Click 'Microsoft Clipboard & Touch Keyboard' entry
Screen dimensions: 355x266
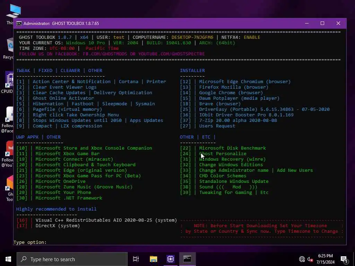[x=85, y=165]
